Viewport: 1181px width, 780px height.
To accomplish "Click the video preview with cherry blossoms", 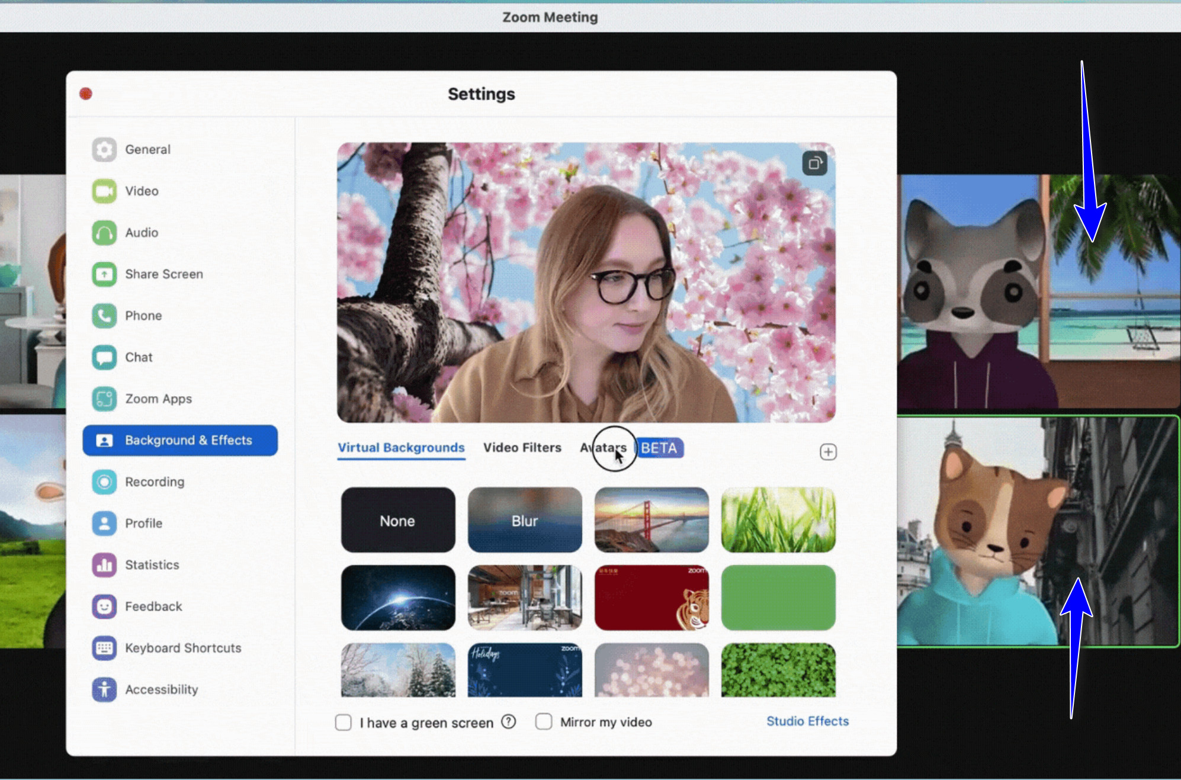I will tap(586, 283).
